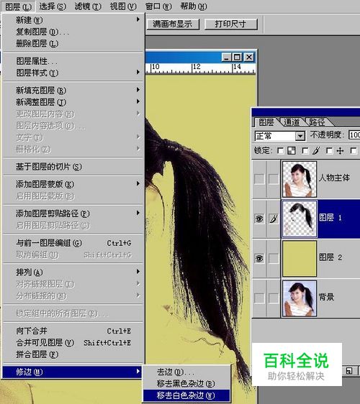Screen dimensions: 360x404
Task: Expand the 添加图层剪贴路径 (P) submenu
Action: [73, 214]
